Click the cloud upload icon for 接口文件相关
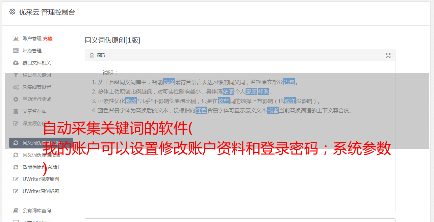This screenshot has height=222, width=434. click(x=16, y=63)
